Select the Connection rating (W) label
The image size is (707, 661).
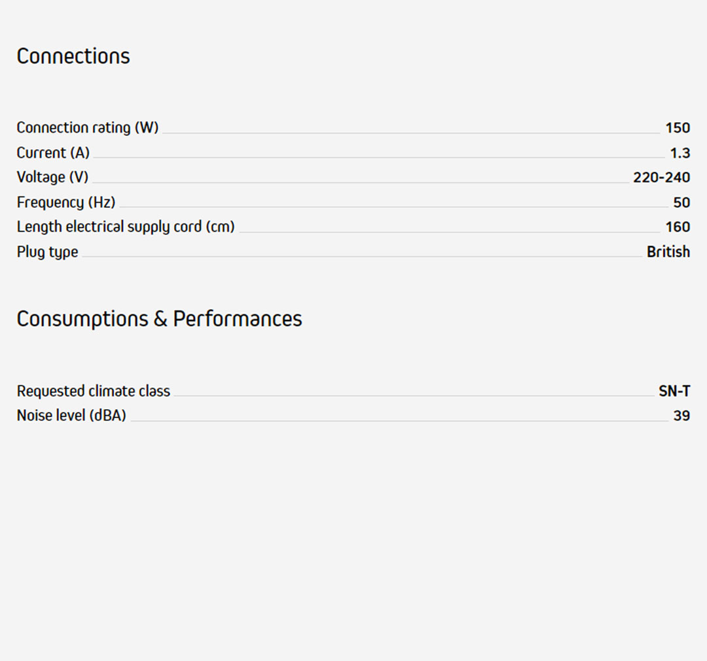(x=87, y=128)
